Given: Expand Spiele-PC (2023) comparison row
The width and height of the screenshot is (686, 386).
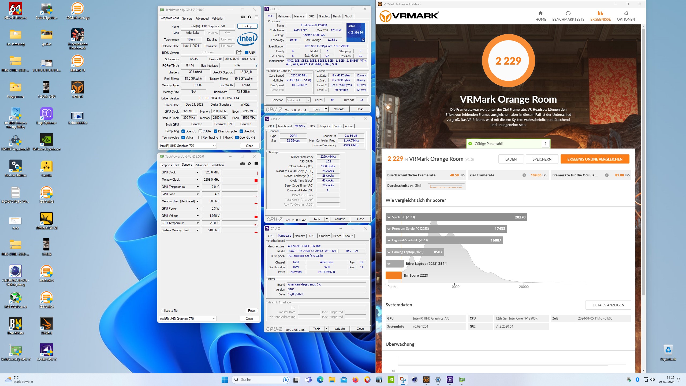Looking at the screenshot, I should (x=389, y=217).
